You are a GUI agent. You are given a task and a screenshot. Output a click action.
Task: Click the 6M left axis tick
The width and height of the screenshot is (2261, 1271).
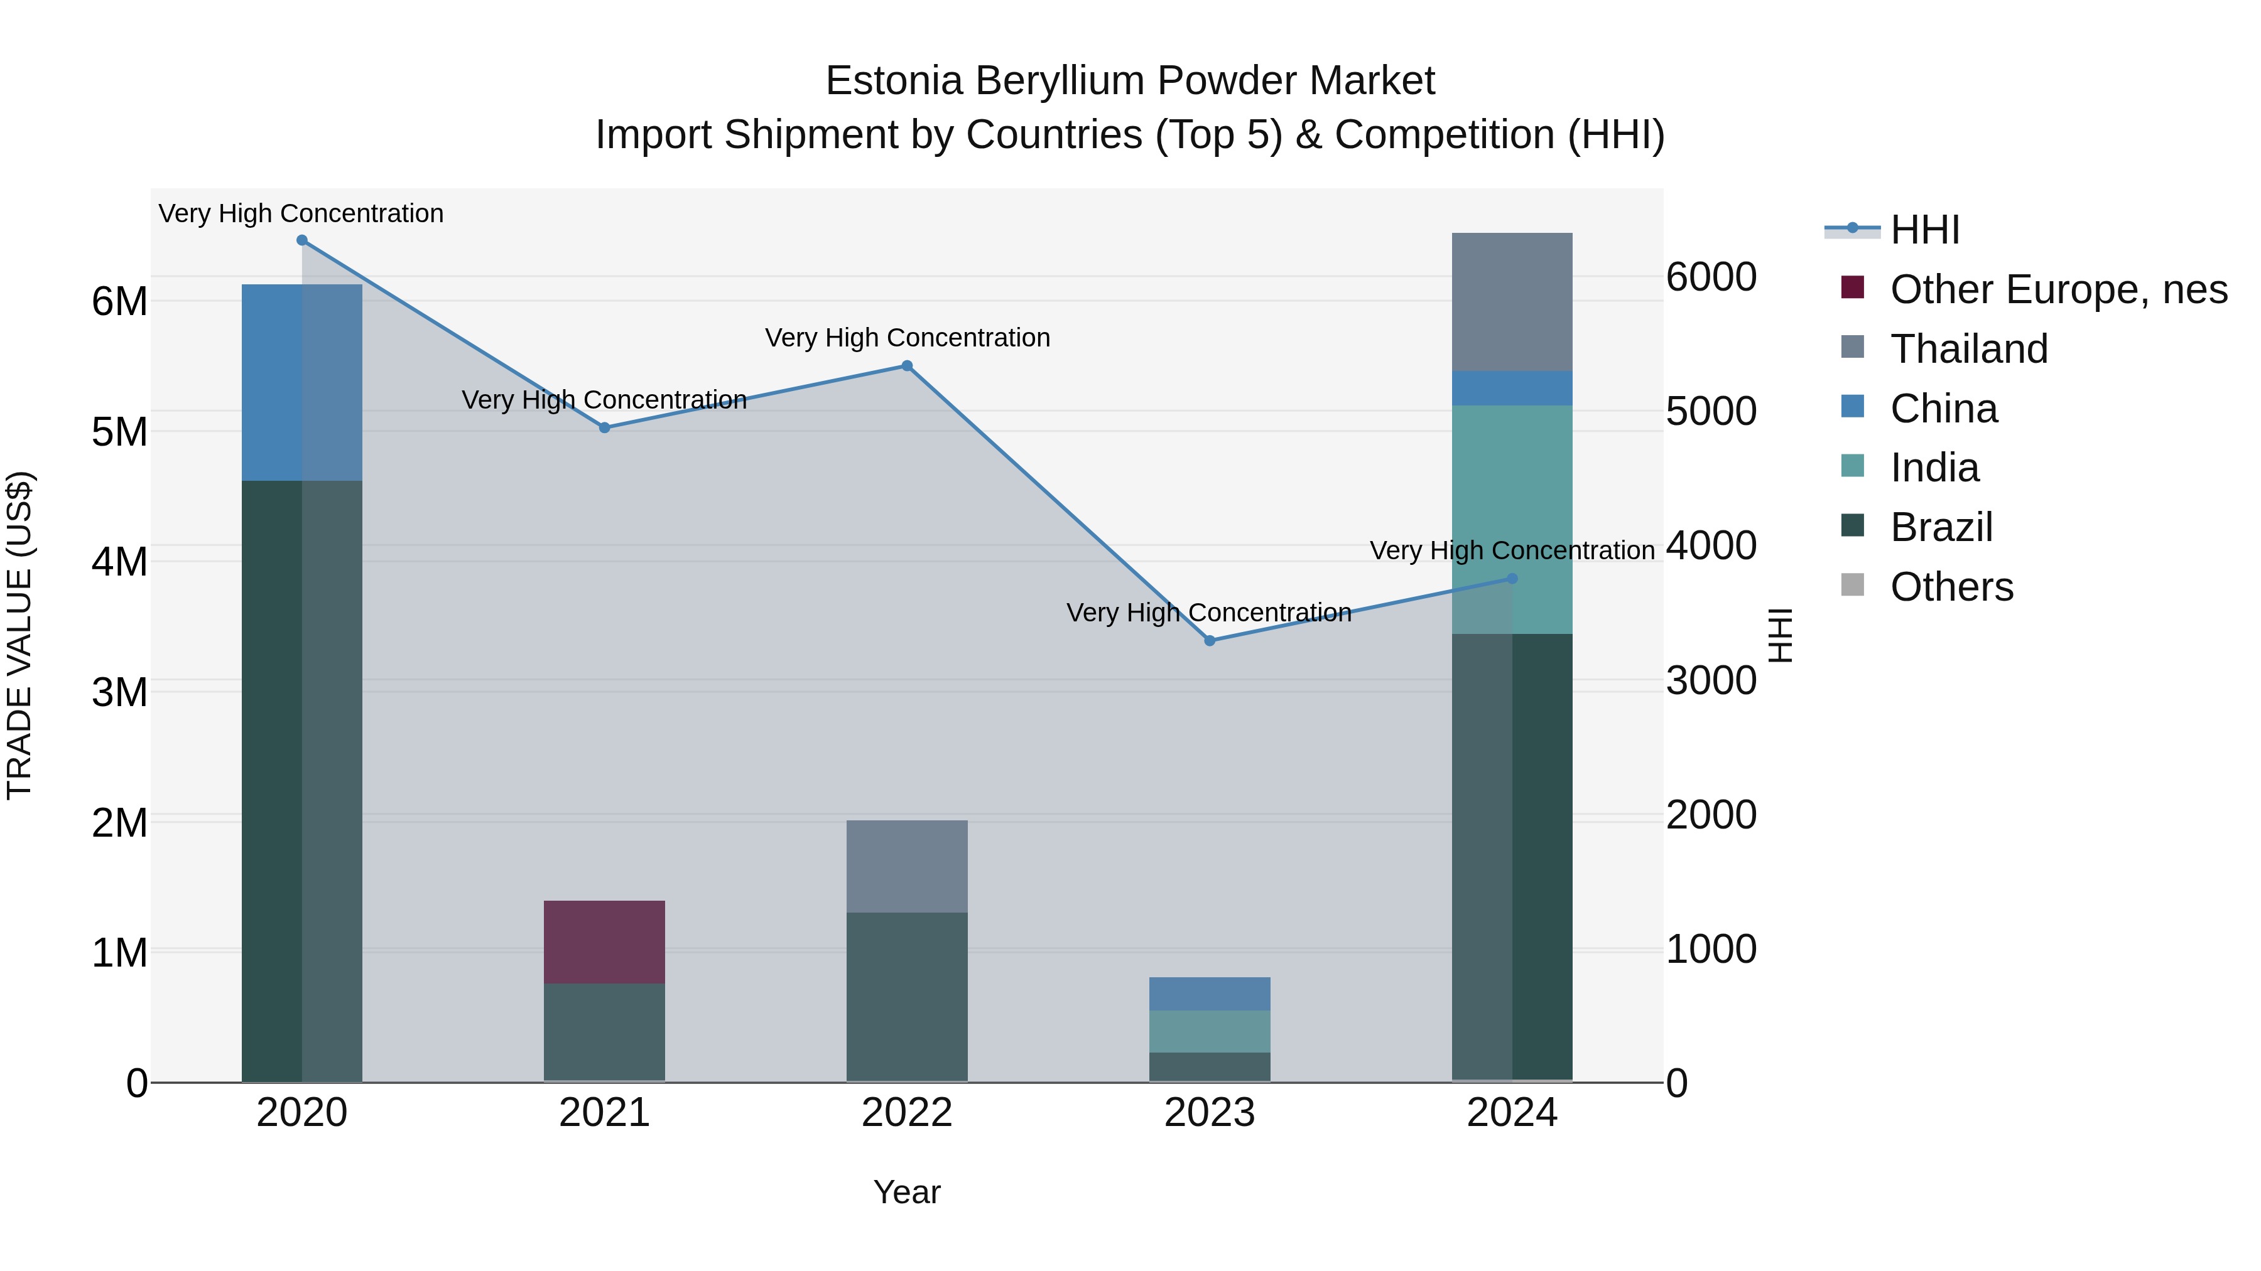[x=119, y=302]
